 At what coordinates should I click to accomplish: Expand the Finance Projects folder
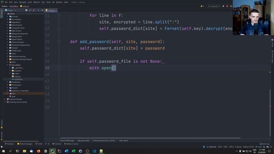(8, 42)
